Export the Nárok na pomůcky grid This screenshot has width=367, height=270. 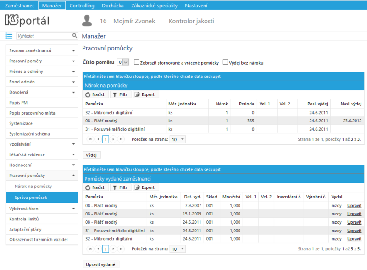[x=146, y=94]
